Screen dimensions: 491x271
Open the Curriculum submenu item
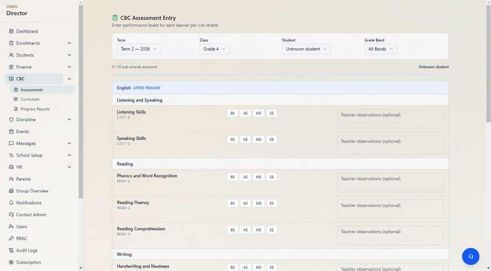click(42, 99)
